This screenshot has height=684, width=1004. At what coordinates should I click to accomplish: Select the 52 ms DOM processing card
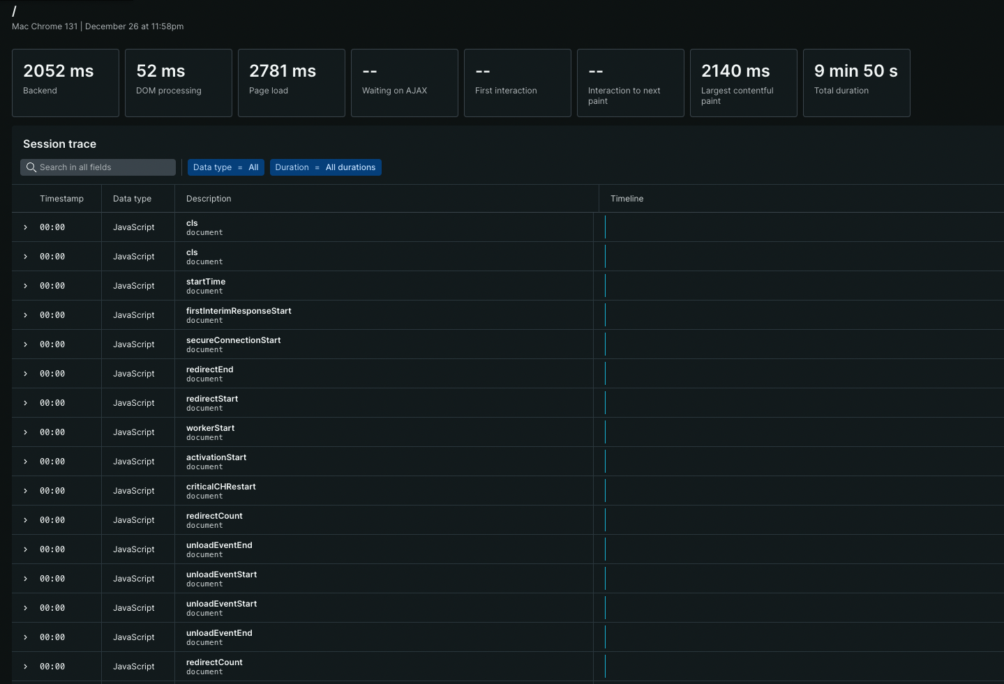point(179,83)
